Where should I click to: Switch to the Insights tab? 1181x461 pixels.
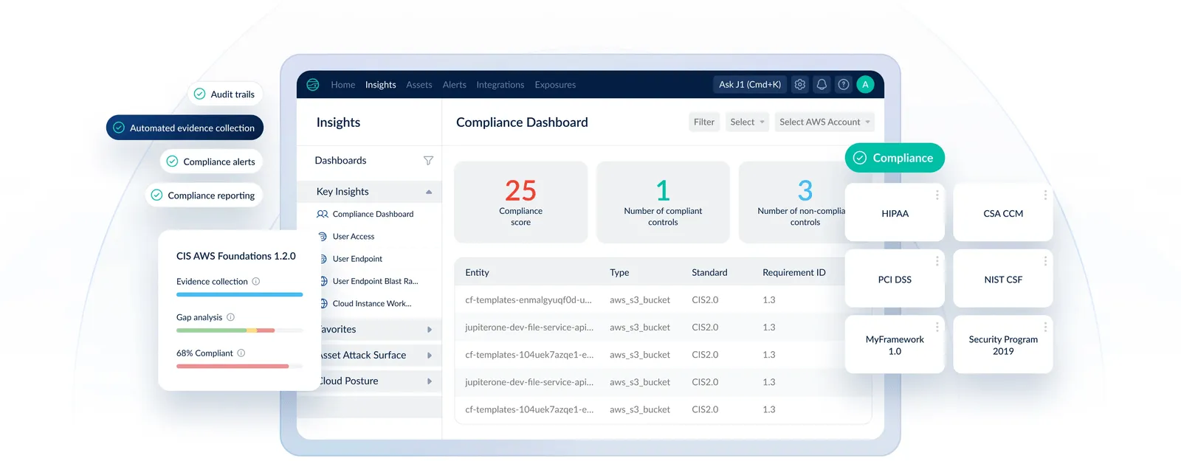[381, 85]
